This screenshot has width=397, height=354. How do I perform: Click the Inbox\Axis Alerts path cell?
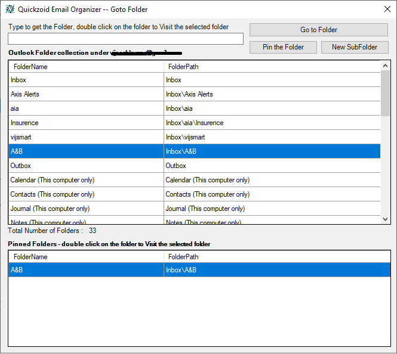(x=272, y=94)
